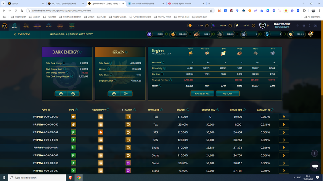323x181 pixels.
Task: Open plot PR-PNW-009-04-053 details arrow
Action: tap(284, 124)
